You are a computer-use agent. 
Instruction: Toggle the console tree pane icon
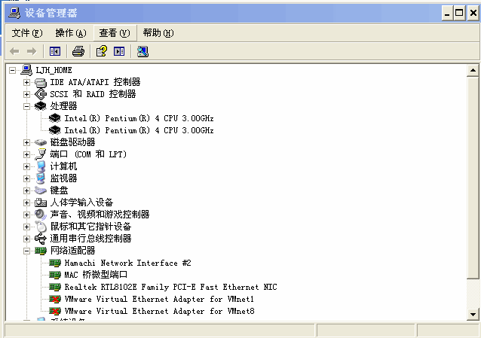(x=55, y=51)
